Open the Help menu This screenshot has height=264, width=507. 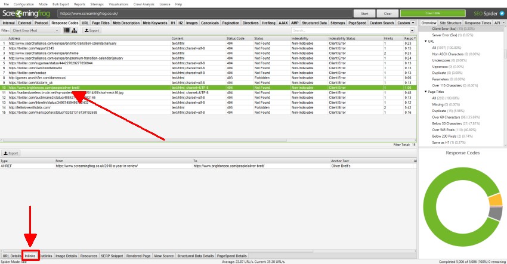pyautogui.click(x=178, y=4)
